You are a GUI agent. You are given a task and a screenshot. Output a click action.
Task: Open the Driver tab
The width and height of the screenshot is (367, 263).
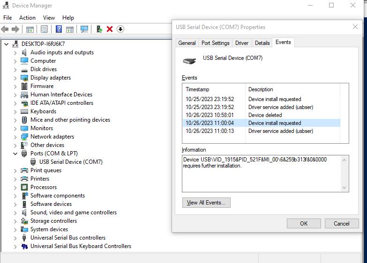[242, 43]
